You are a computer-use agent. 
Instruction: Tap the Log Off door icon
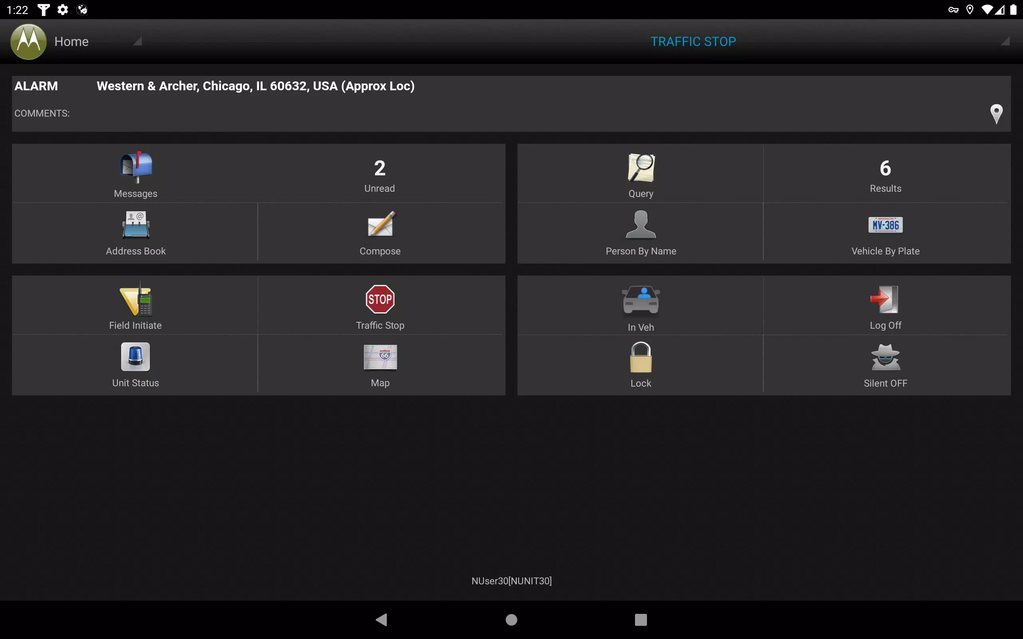[884, 299]
